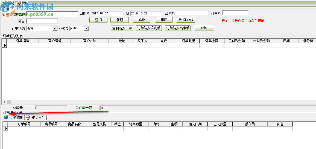This screenshot has height=149, width=316.
Task: Click the 备注 header in detail grid
Action: [x=280, y=124]
